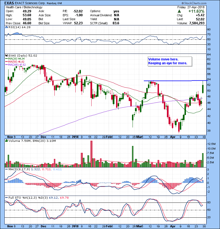The height and width of the screenshot is (229, 220).
Task: Click the 'Volume move here' annotation box
Action: click(x=170, y=61)
